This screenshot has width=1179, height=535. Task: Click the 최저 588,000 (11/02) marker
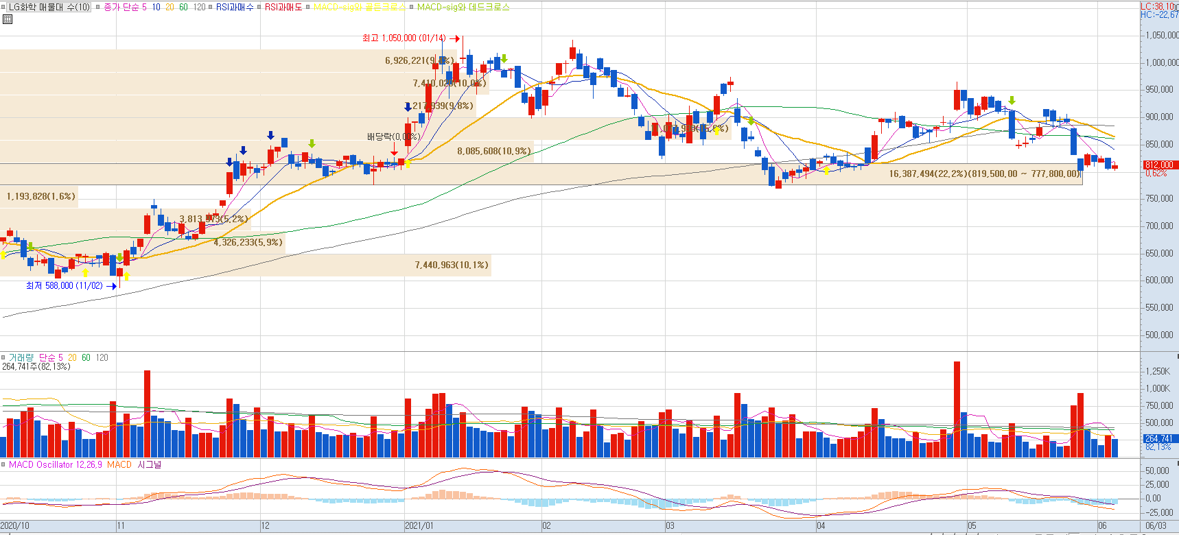tap(65, 285)
